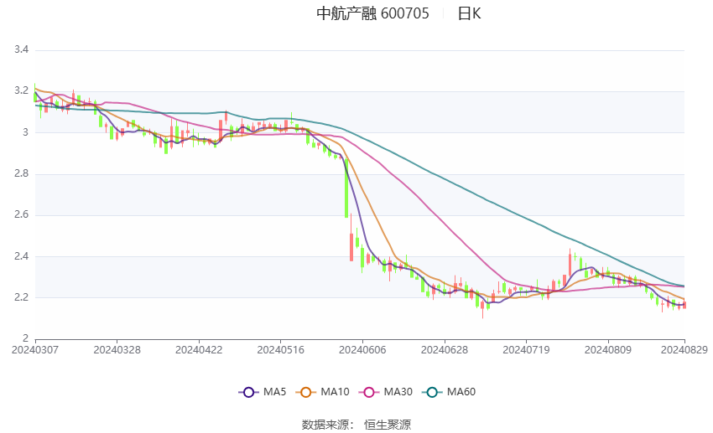Toggle the MA10 legend series
Screen dimensions: 713x433
click(322, 392)
